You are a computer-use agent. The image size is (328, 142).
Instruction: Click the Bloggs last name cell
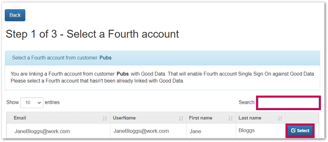pos(247,131)
